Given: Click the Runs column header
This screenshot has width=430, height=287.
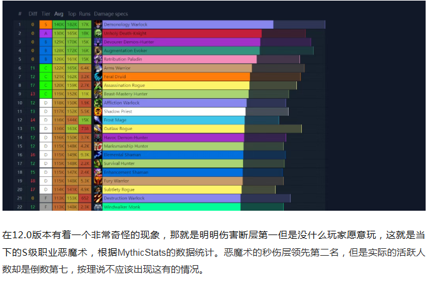Looking at the screenshot, I should click(x=85, y=13).
